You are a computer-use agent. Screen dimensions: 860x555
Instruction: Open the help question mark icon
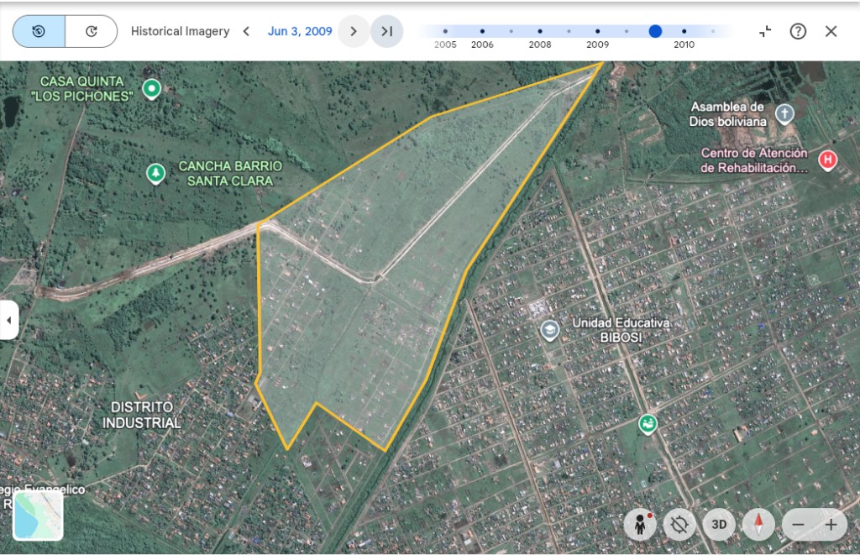click(x=798, y=31)
